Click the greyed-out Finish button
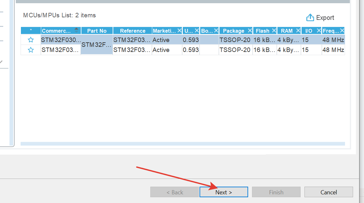 click(276, 192)
